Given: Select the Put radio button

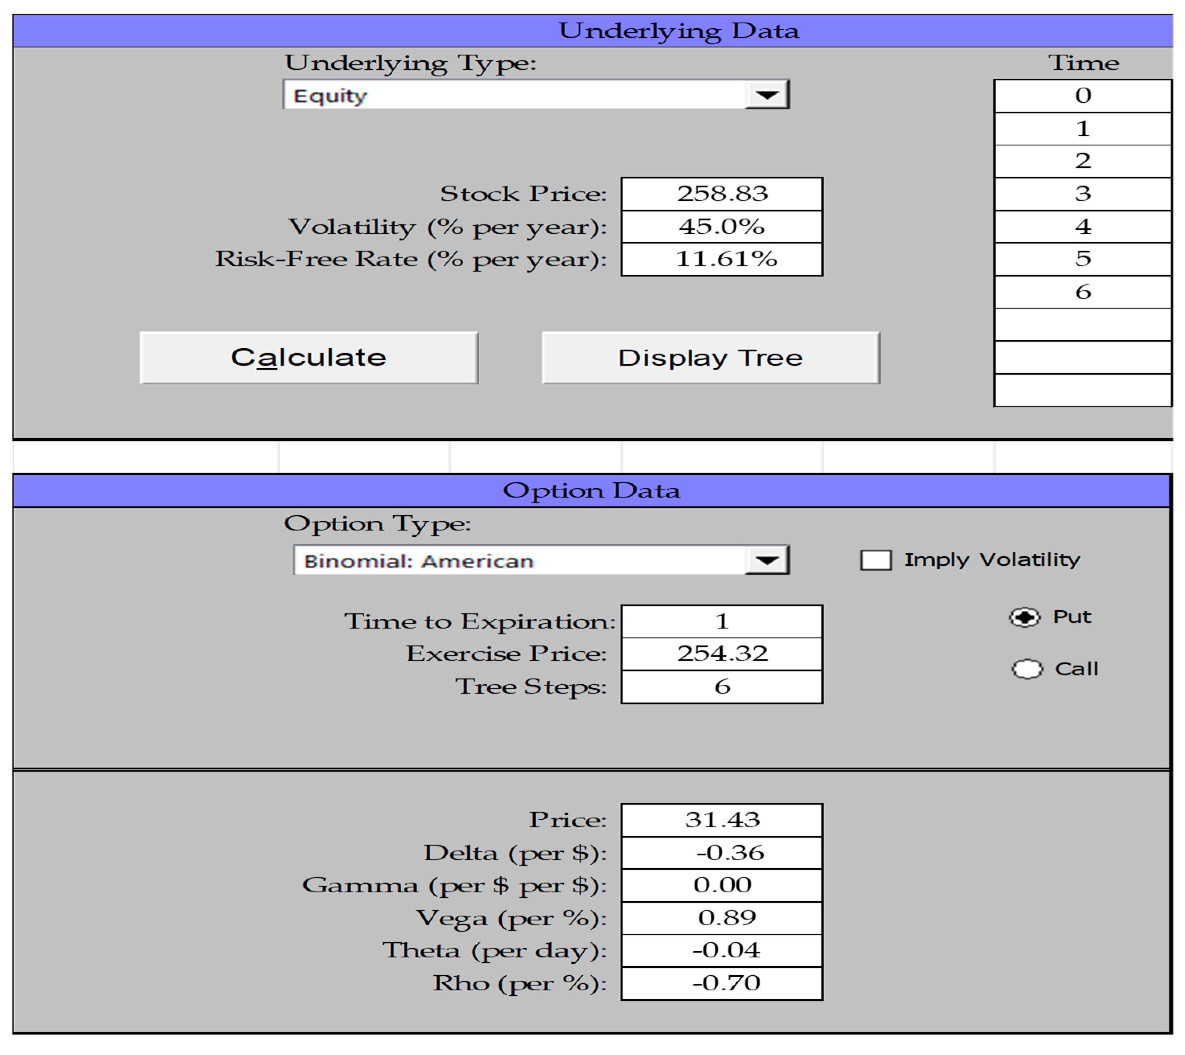Looking at the screenshot, I should 1024,617.
